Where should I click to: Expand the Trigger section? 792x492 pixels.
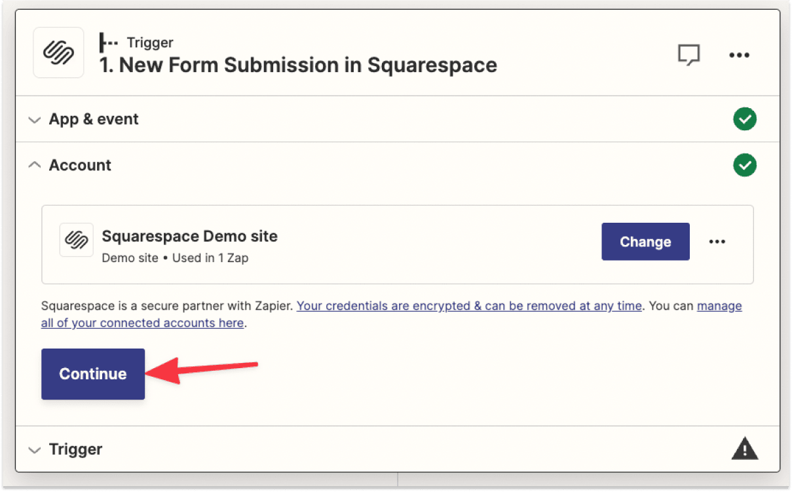coord(34,449)
